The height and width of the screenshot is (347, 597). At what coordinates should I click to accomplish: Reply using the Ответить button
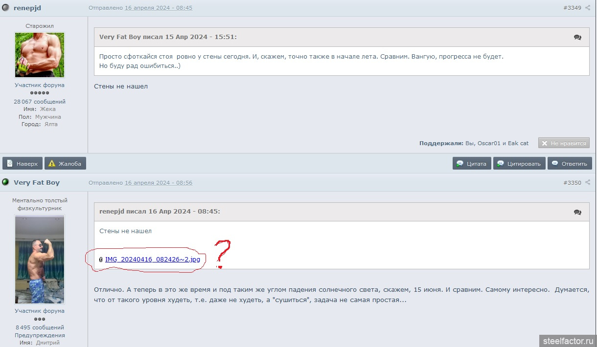click(570, 163)
